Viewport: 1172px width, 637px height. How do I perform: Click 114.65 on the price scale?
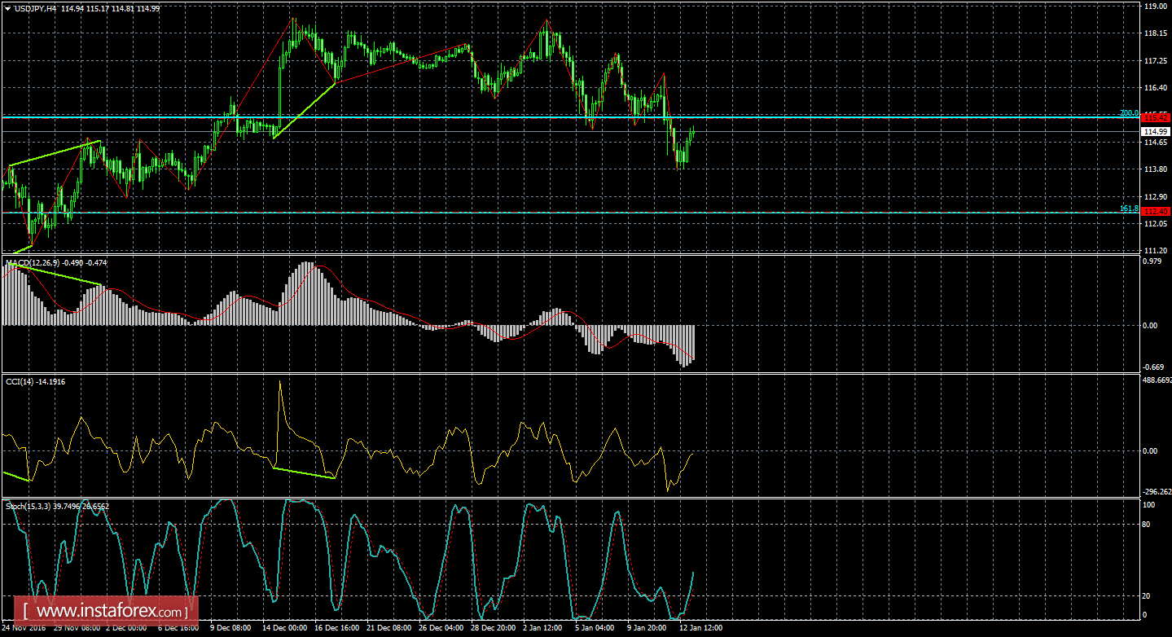[1156, 143]
